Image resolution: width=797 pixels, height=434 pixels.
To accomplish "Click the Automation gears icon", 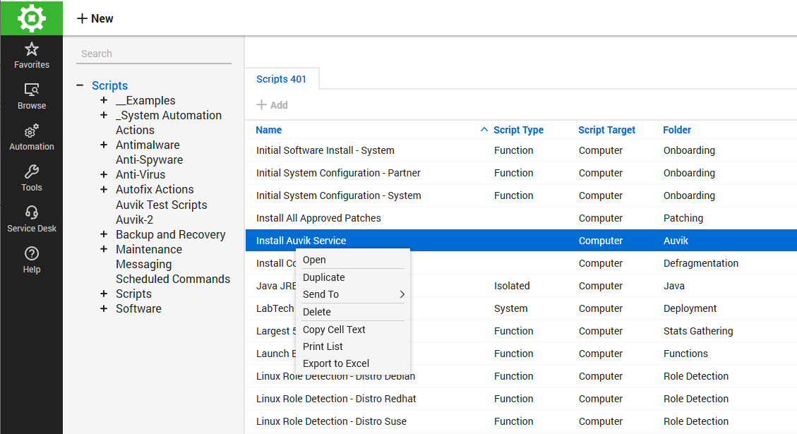I will (x=31, y=131).
